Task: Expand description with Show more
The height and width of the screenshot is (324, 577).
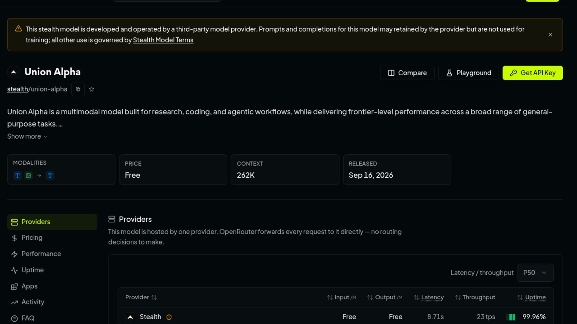Action: (x=27, y=136)
